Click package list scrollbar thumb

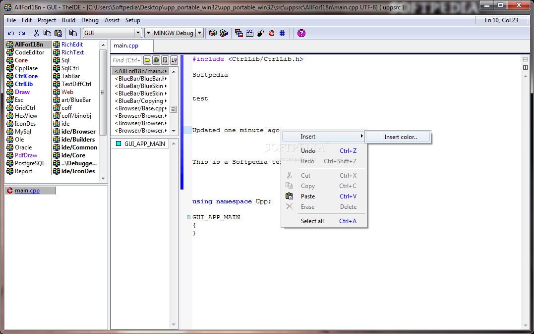coord(103,93)
